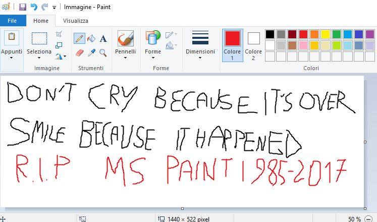
Task: Click the Seleziona rectangle selection icon
Action: (x=39, y=38)
